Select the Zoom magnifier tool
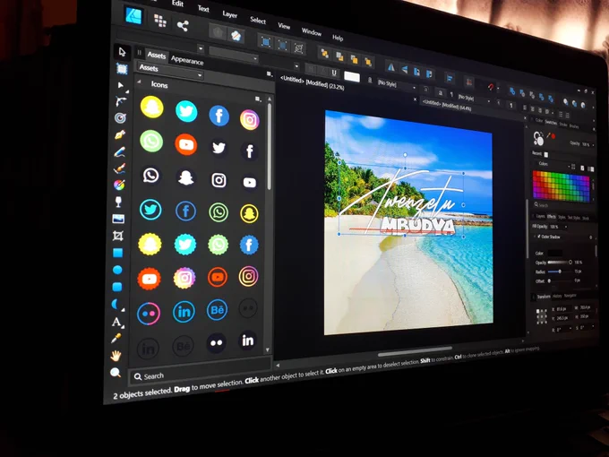Screen dimensions: 609x457 pos(116,373)
